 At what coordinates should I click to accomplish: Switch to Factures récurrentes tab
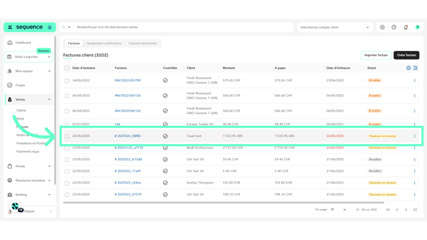click(x=142, y=43)
